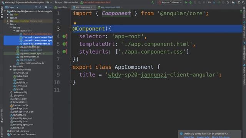
Task: Run the Angular CLI Server configuration
Action: pos(186,2)
